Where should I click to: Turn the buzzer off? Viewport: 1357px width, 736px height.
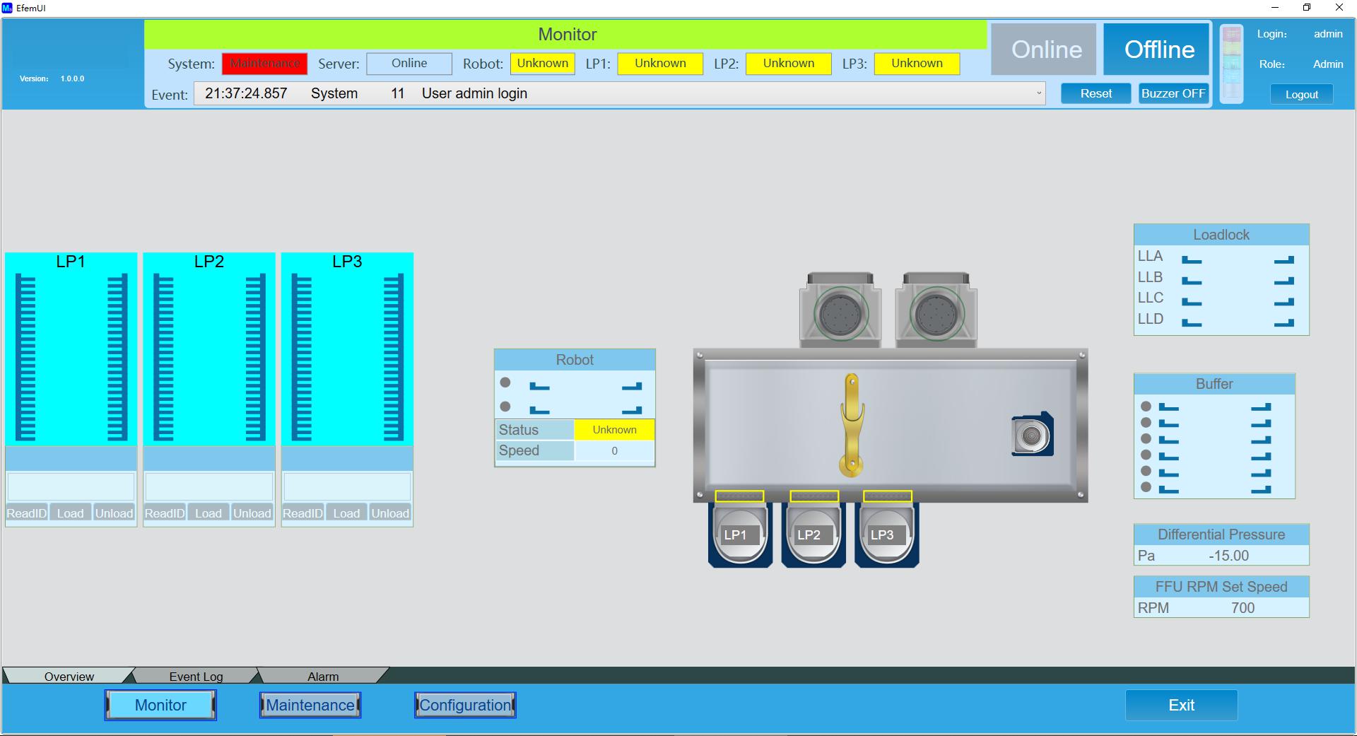[1173, 93]
